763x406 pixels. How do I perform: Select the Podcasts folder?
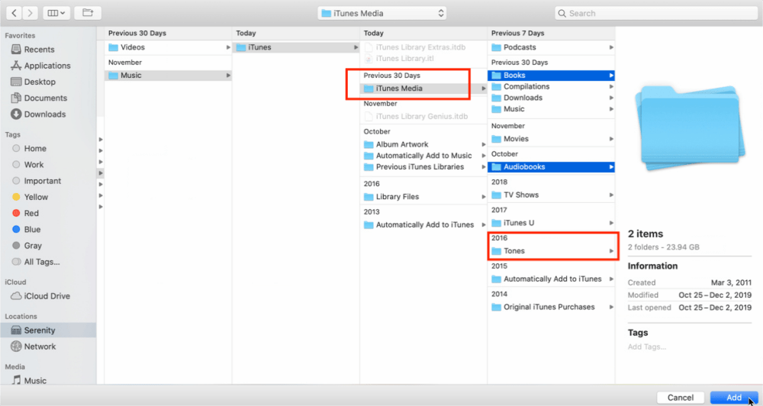pyautogui.click(x=519, y=47)
